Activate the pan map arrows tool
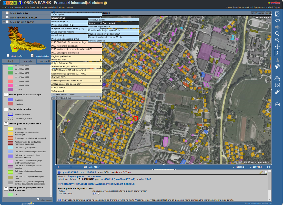This screenshot has height=205, width=283. pyautogui.click(x=277, y=47)
